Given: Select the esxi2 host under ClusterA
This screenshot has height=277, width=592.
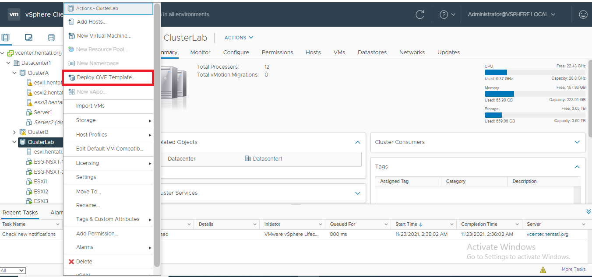Looking at the screenshot, I should [49, 92].
